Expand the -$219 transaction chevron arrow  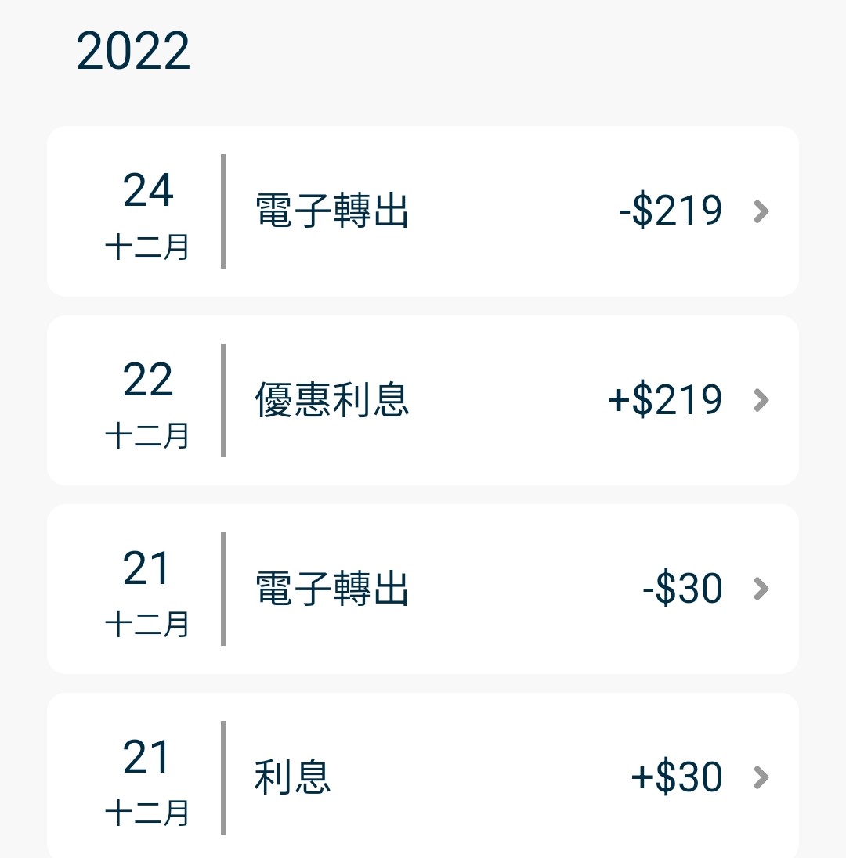click(x=761, y=211)
